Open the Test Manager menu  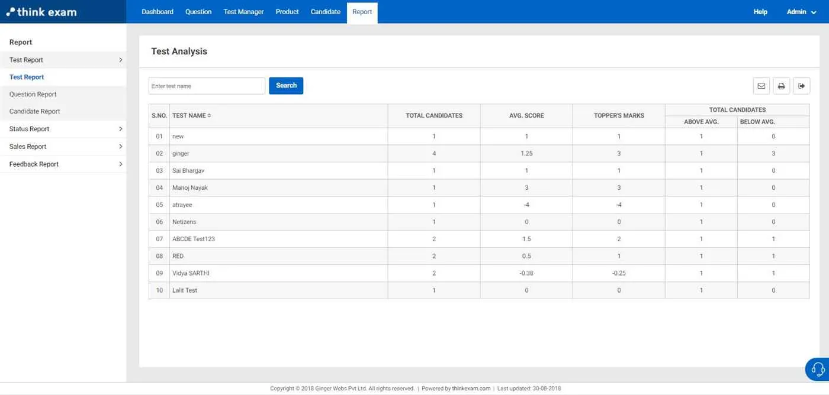(243, 11)
